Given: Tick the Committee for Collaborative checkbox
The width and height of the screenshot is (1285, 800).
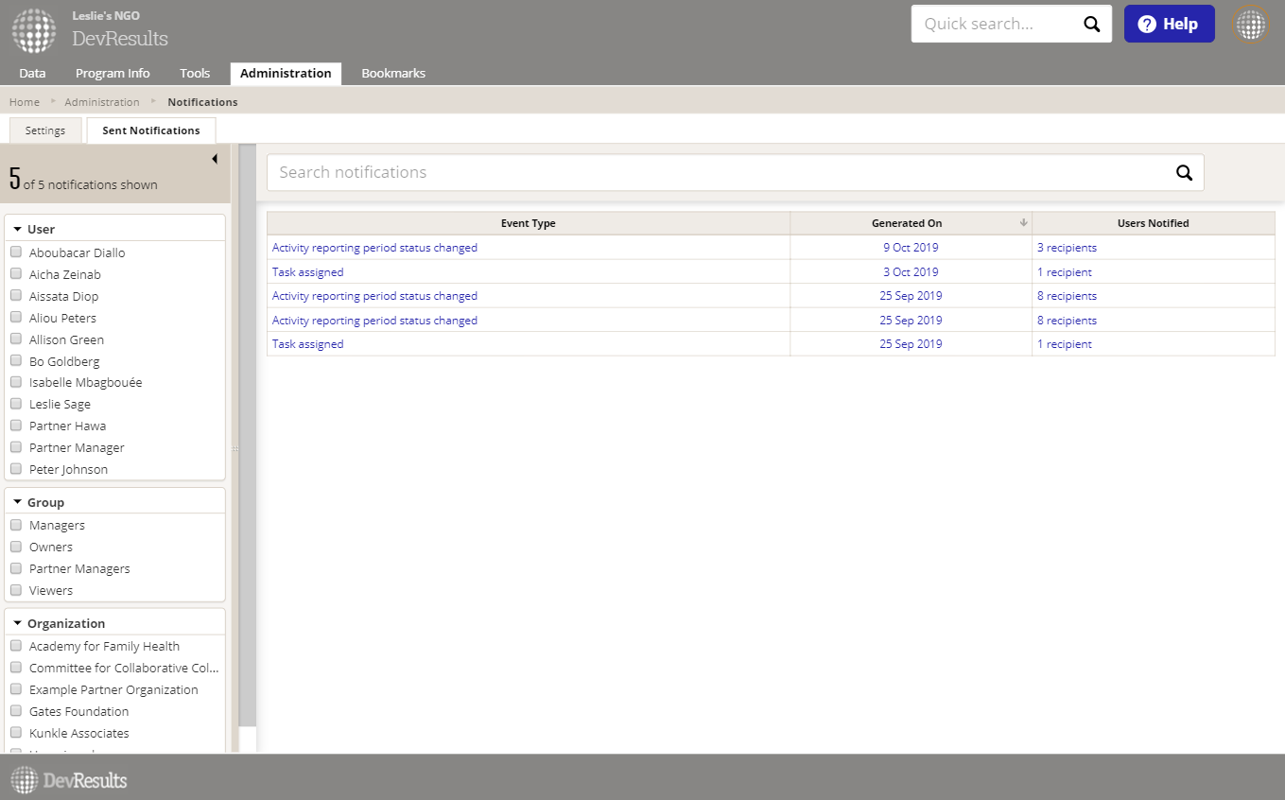Looking at the screenshot, I should point(16,668).
